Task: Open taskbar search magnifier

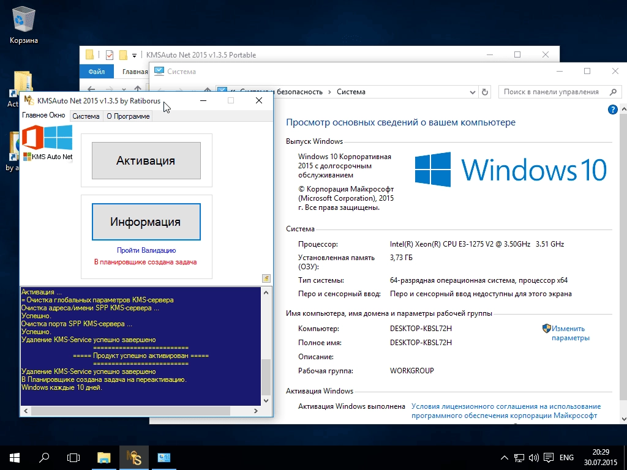Action: coord(44,458)
